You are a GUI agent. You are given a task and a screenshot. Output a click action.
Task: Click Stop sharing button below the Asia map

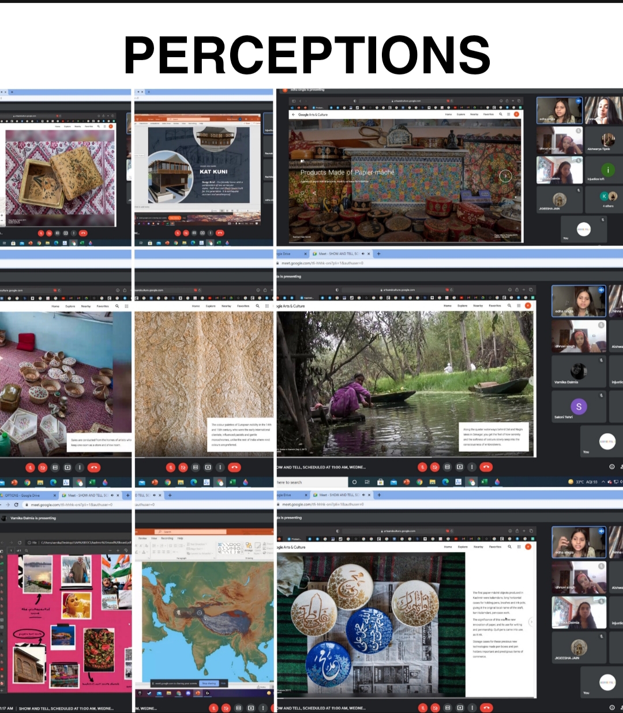click(208, 684)
